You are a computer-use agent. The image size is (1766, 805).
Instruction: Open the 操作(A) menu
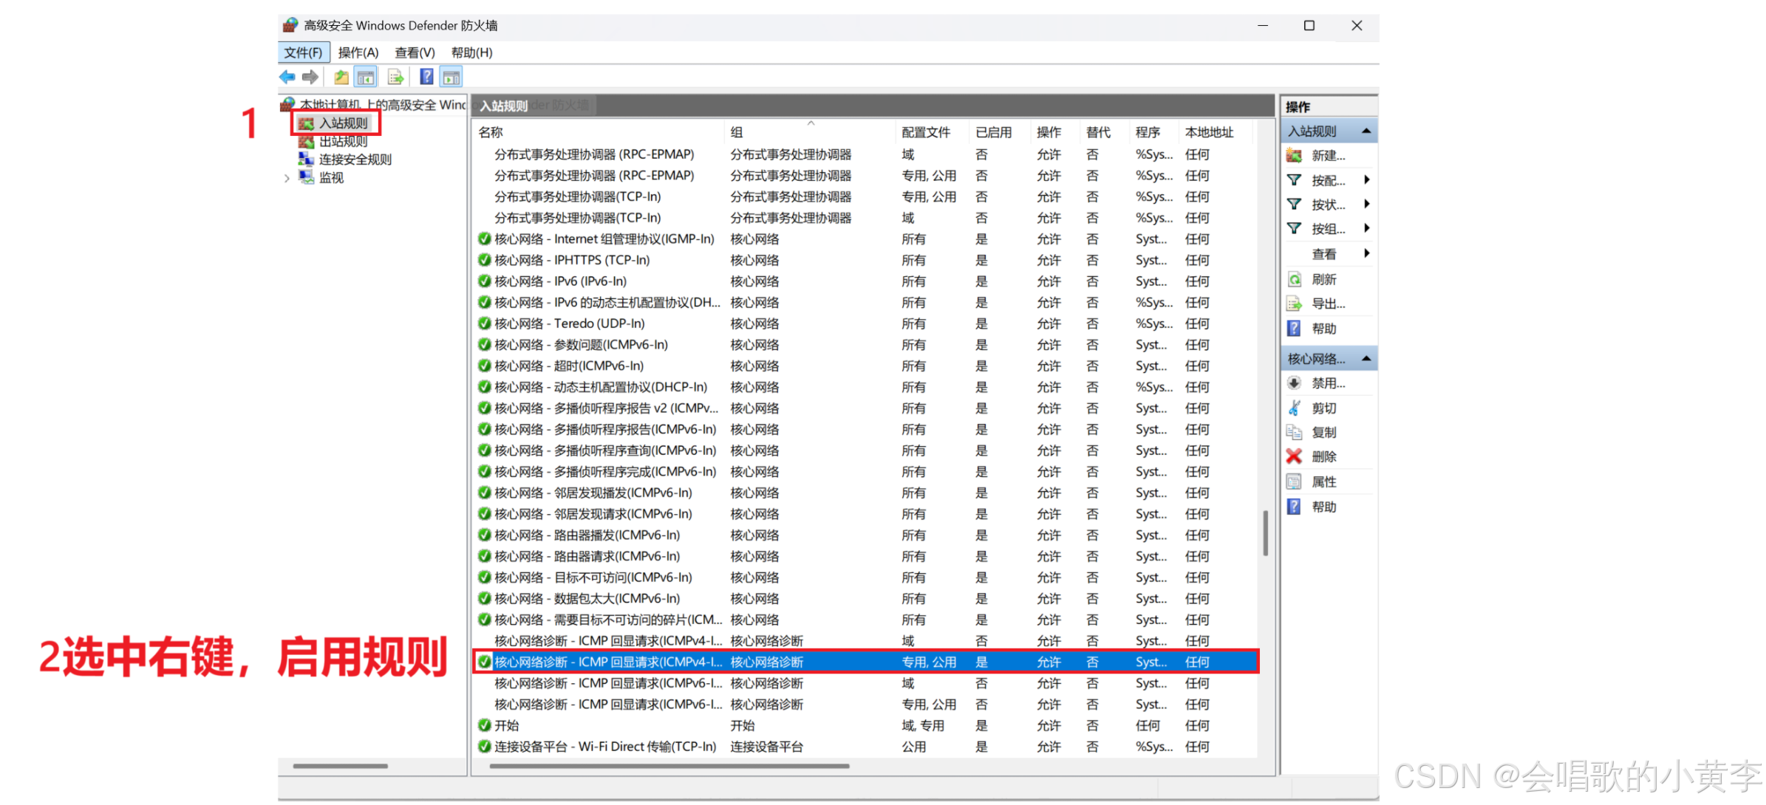pyautogui.click(x=359, y=52)
